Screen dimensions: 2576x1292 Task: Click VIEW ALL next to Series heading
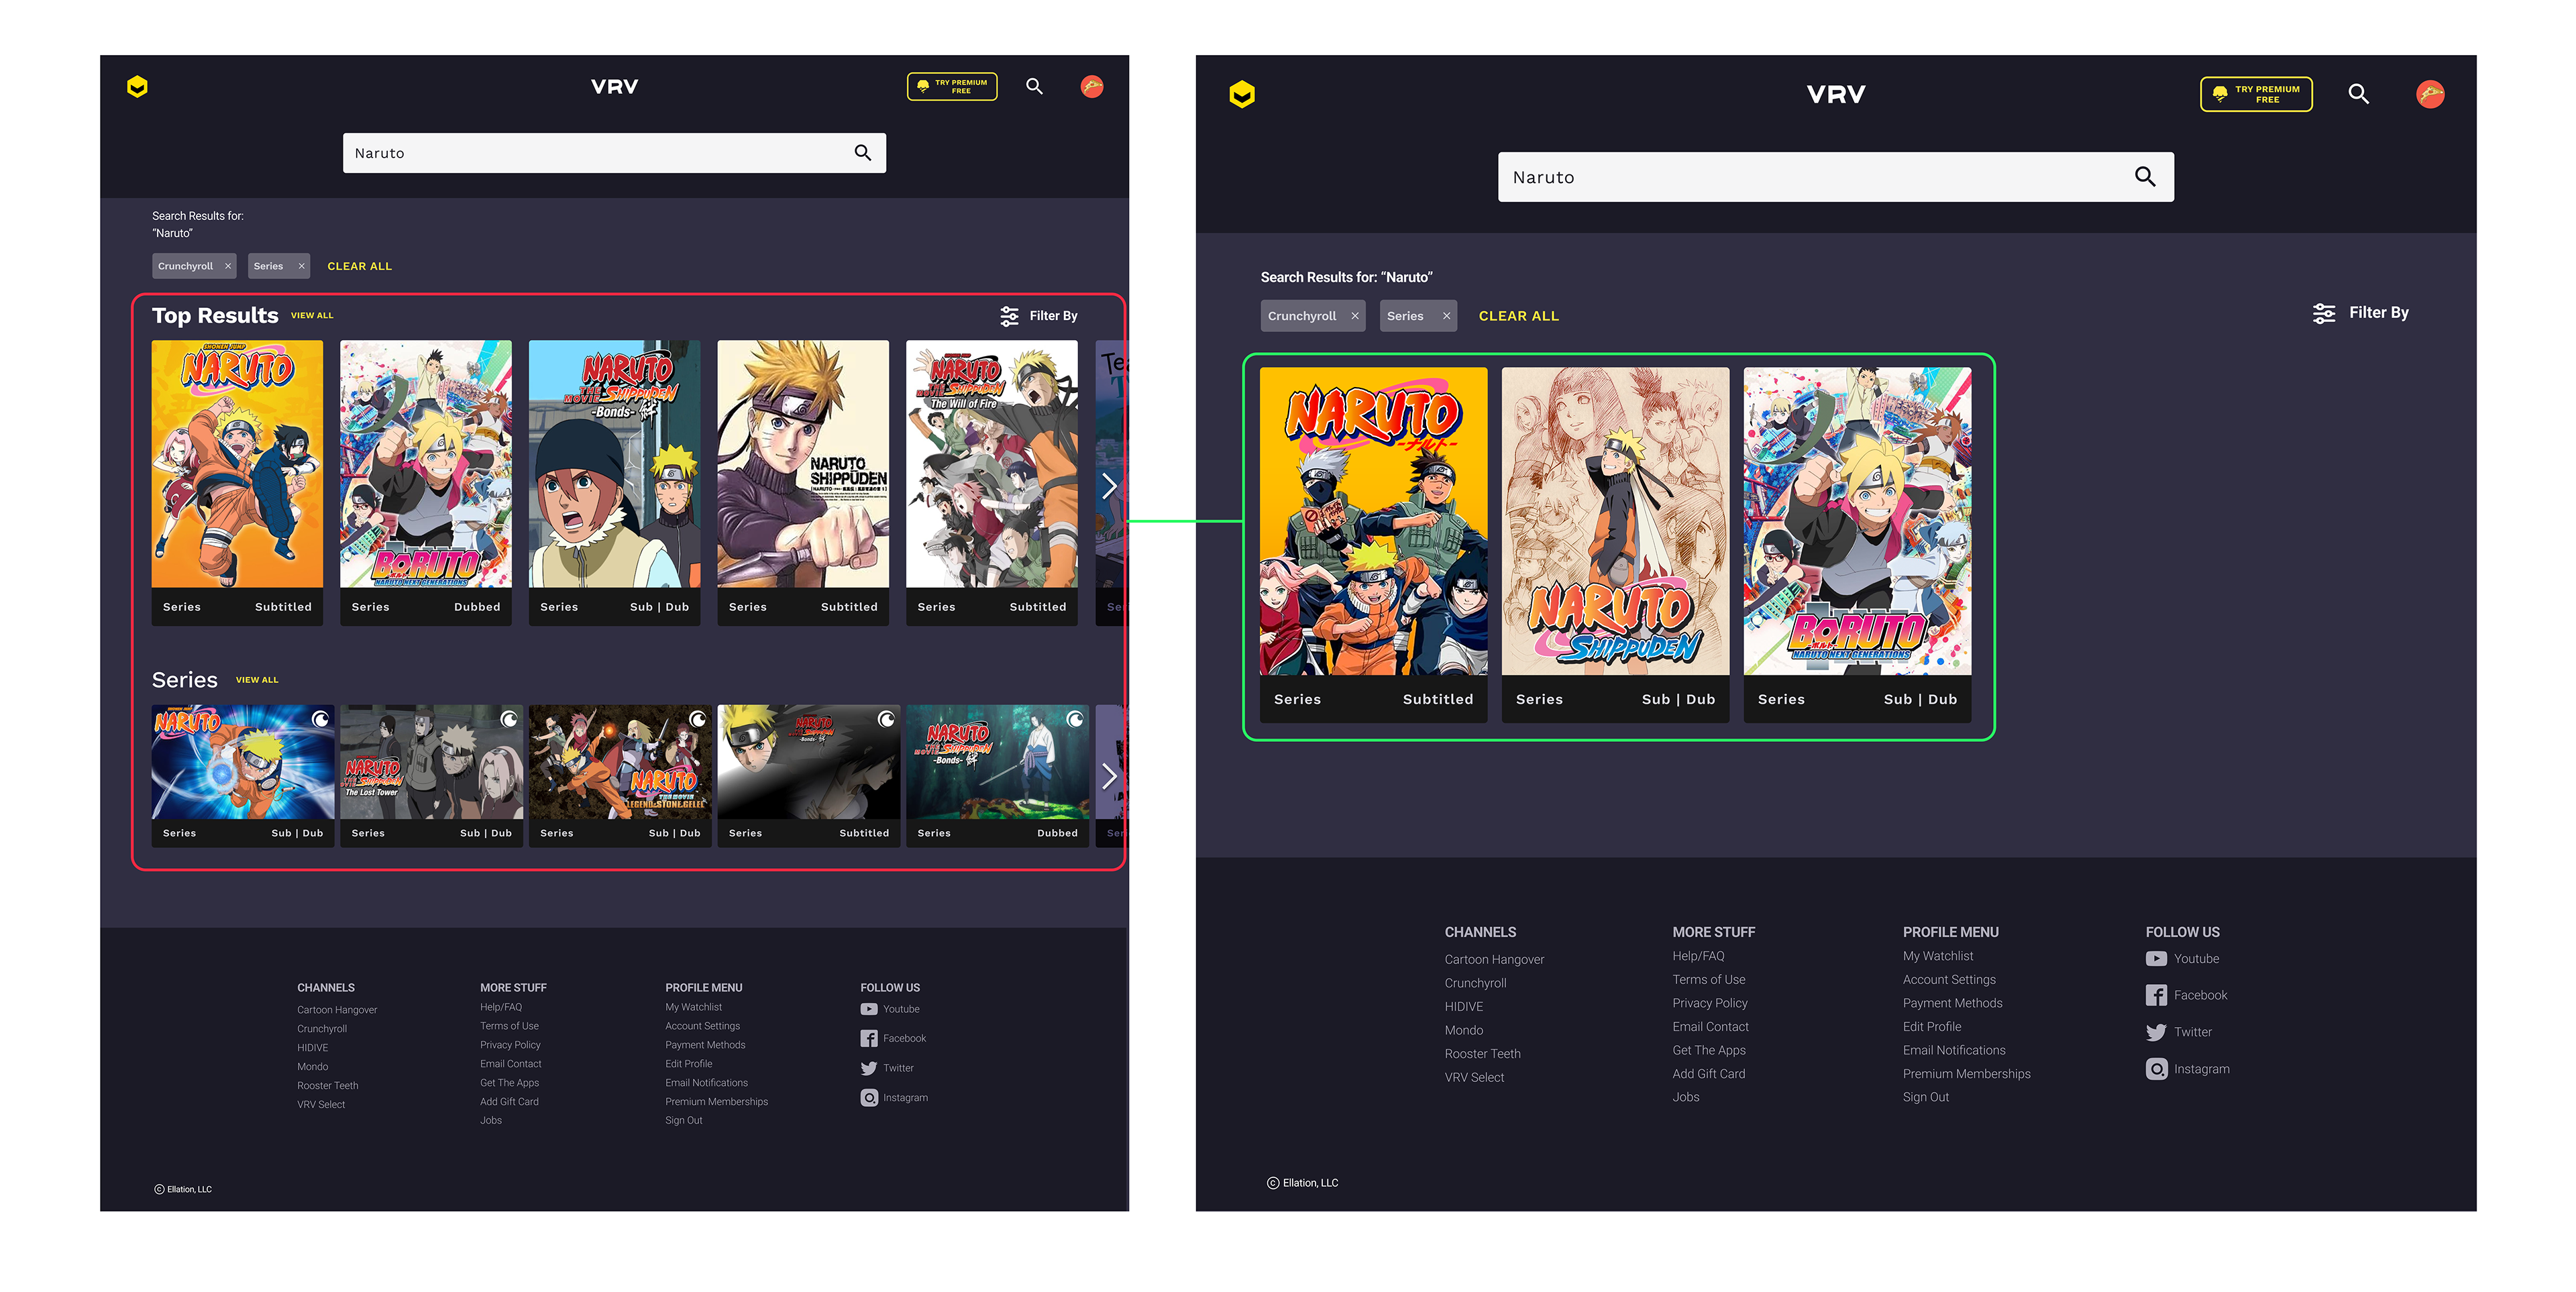[257, 680]
